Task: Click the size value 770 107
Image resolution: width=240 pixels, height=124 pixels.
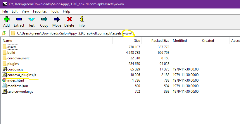Action: [x=134, y=47]
